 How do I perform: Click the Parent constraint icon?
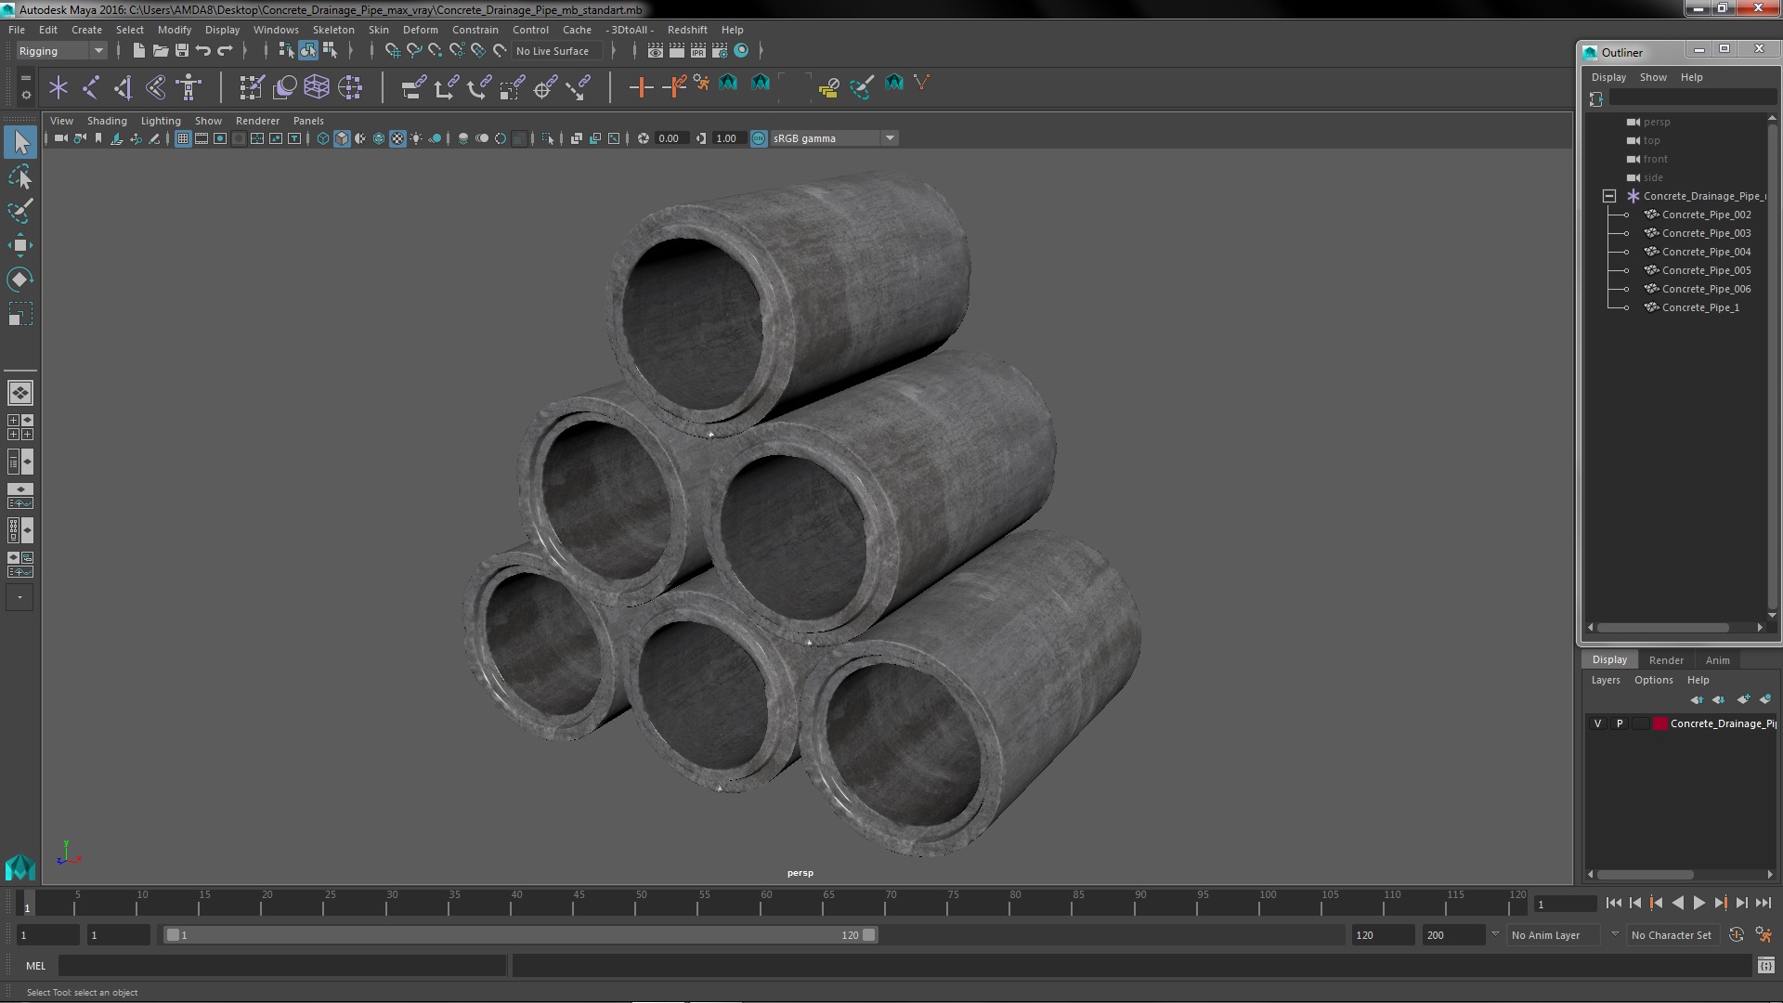413,87
